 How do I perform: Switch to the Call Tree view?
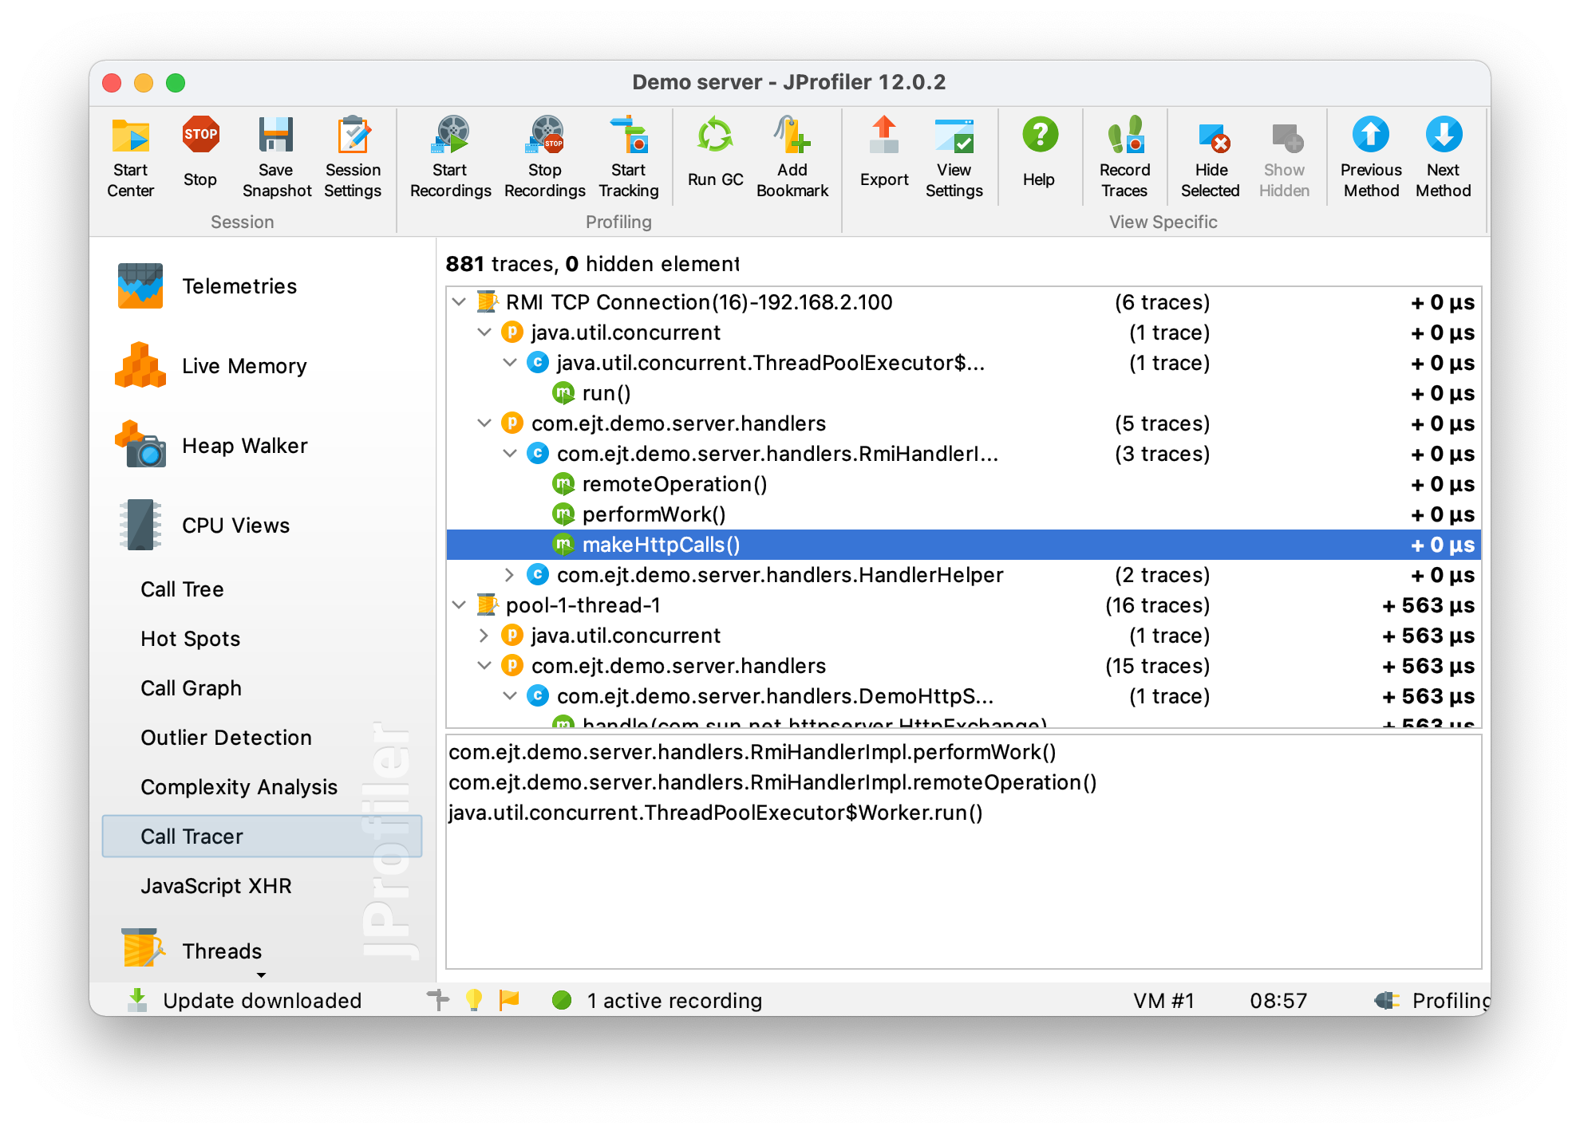(182, 589)
